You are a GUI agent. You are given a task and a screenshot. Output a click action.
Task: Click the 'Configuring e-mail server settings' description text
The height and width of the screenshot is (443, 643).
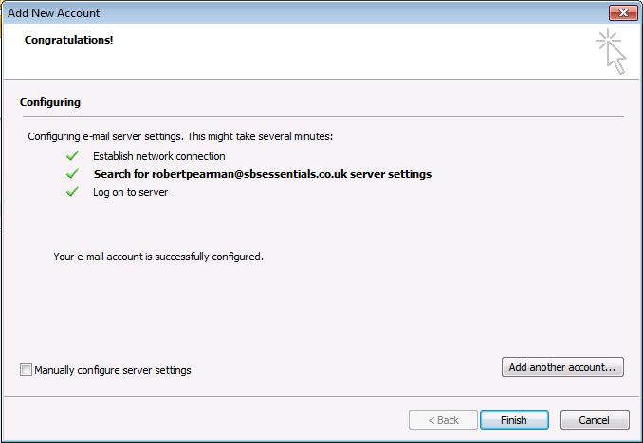180,137
